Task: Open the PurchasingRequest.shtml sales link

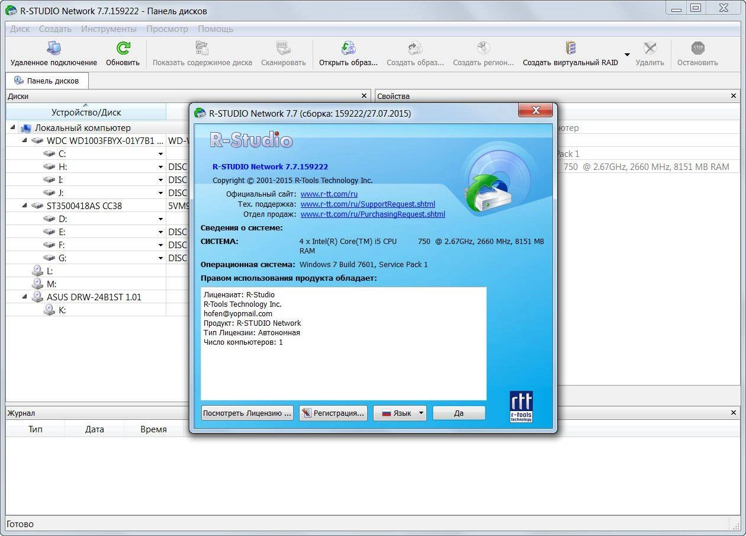Action: pyautogui.click(x=373, y=214)
